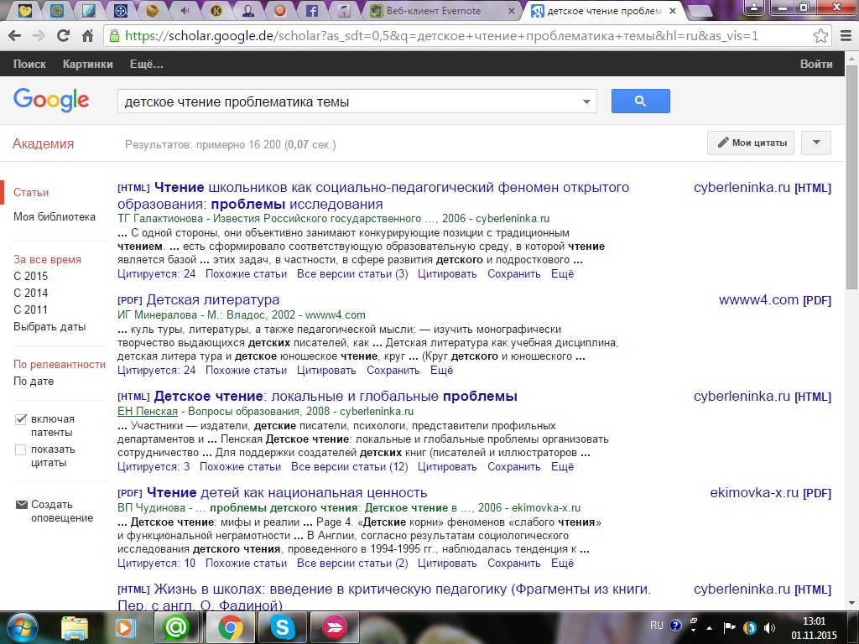Click the browser forward arrow

coord(39,36)
